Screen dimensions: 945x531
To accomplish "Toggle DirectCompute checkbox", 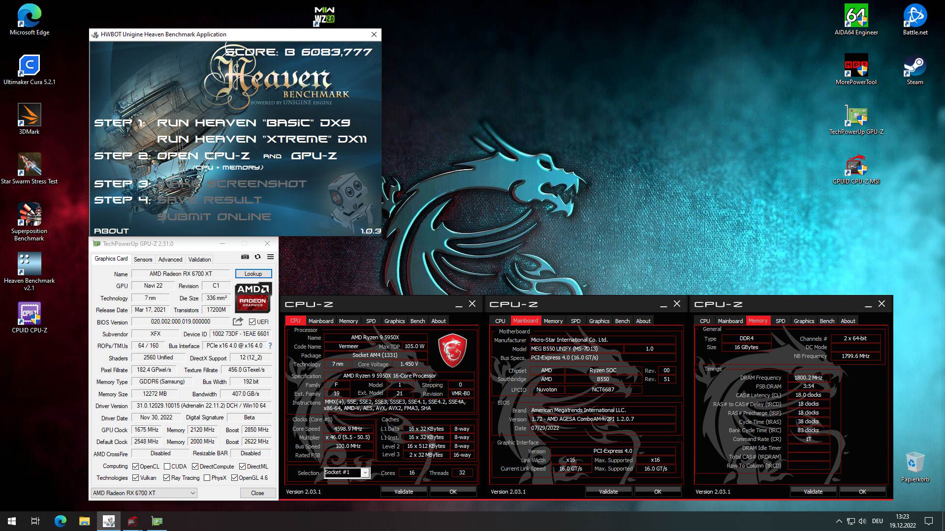I will [195, 466].
